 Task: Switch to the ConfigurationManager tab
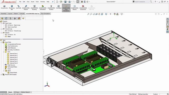[x=11, y=18]
